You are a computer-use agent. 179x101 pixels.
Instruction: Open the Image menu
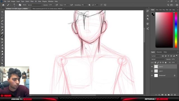coord(13,1)
